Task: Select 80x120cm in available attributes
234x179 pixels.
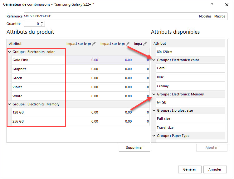Action: [x=190, y=52]
